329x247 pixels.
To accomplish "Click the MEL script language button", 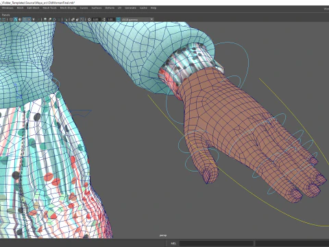I will click(x=173, y=244).
